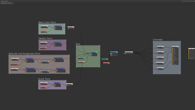Select the Channels backdrop title
Viewport: 195px width, 110px height.
click(158, 39)
